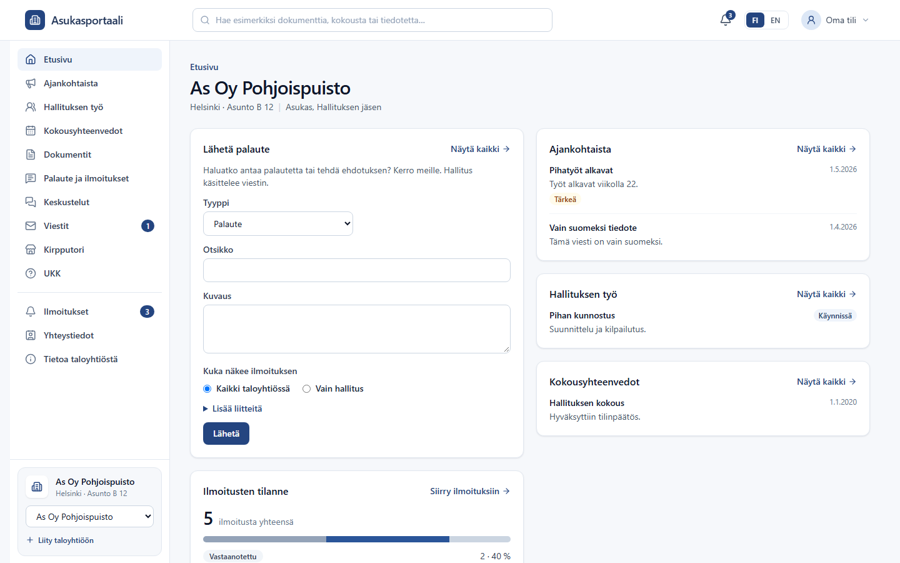Expand the Lisää liitteitä section

[232, 408]
